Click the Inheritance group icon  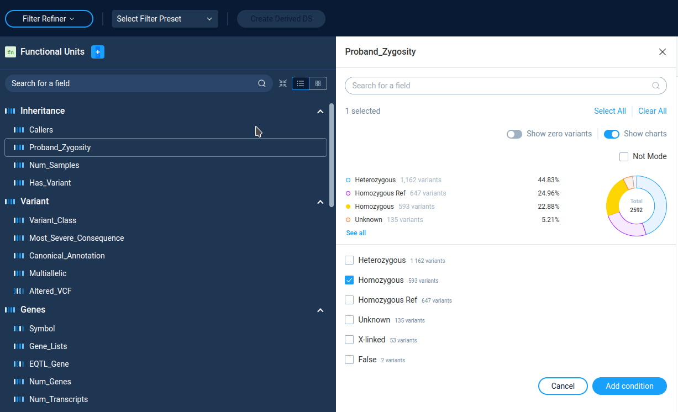10,111
